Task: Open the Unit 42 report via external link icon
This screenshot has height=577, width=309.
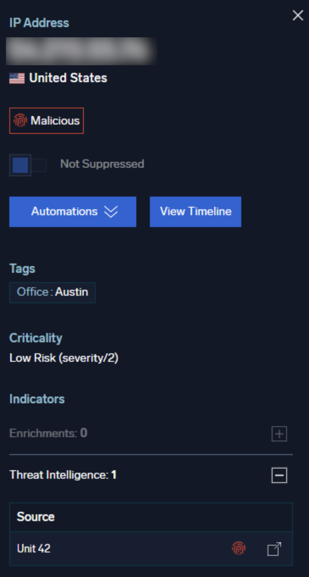Action: 274,548
